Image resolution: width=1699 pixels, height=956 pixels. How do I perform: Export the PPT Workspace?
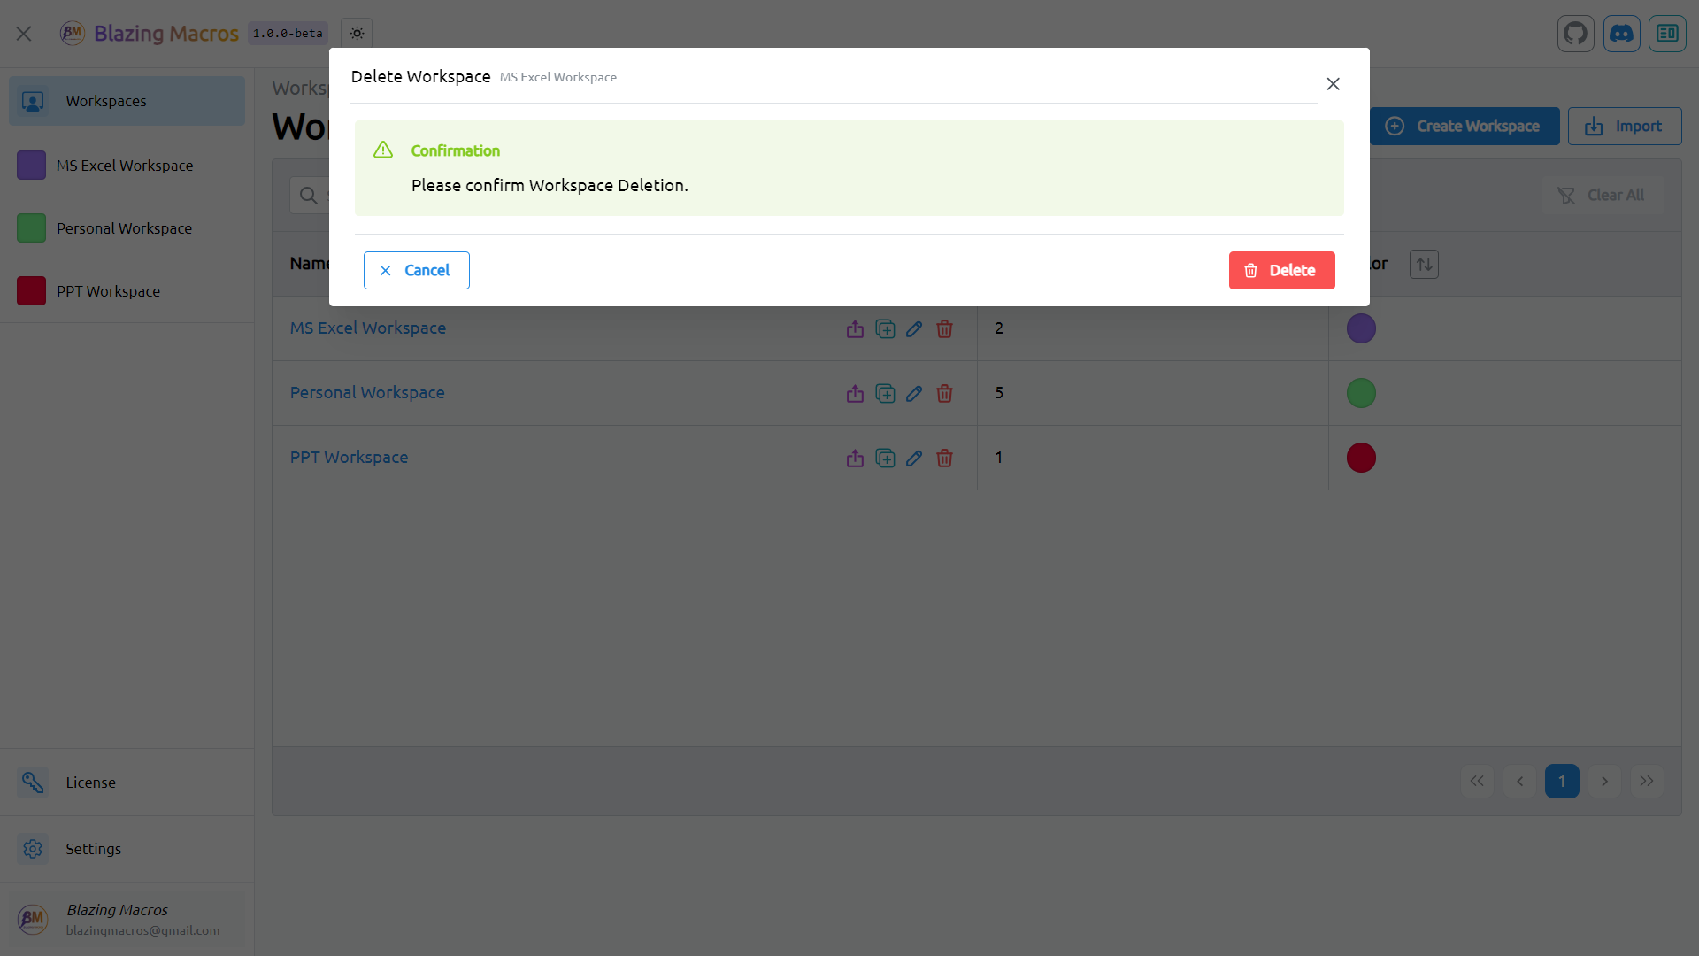[x=855, y=459]
